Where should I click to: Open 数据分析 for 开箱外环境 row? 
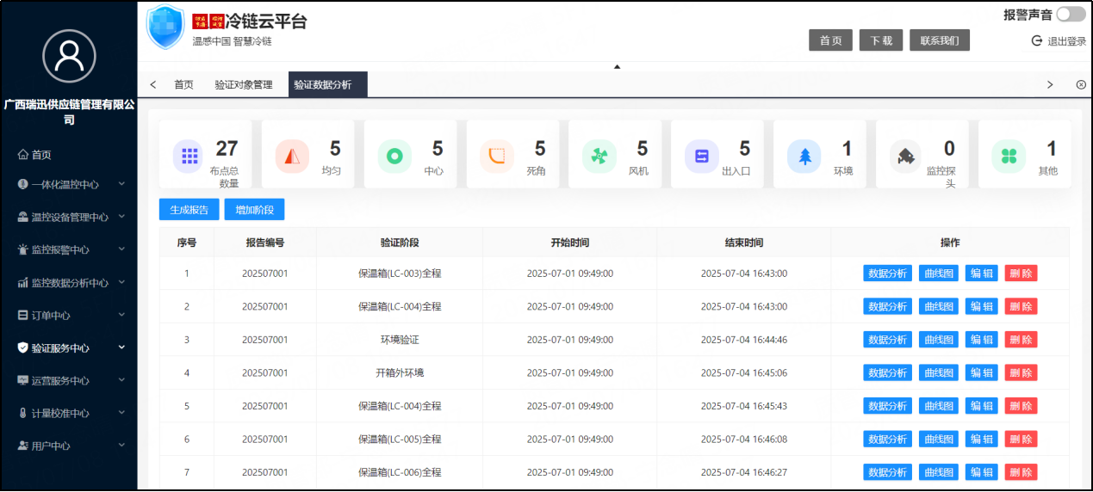pos(887,372)
